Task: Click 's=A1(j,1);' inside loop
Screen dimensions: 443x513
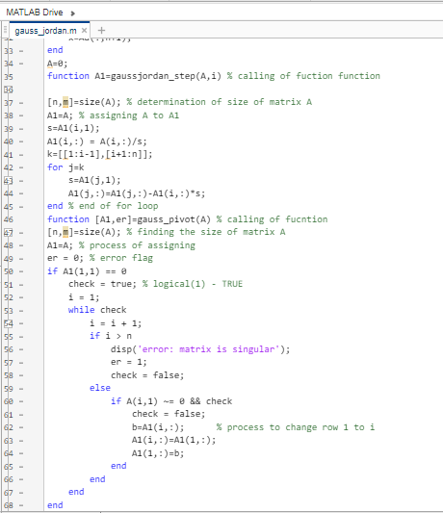Action: click(94, 180)
